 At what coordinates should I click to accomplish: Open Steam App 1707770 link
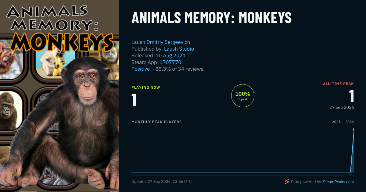pos(170,62)
